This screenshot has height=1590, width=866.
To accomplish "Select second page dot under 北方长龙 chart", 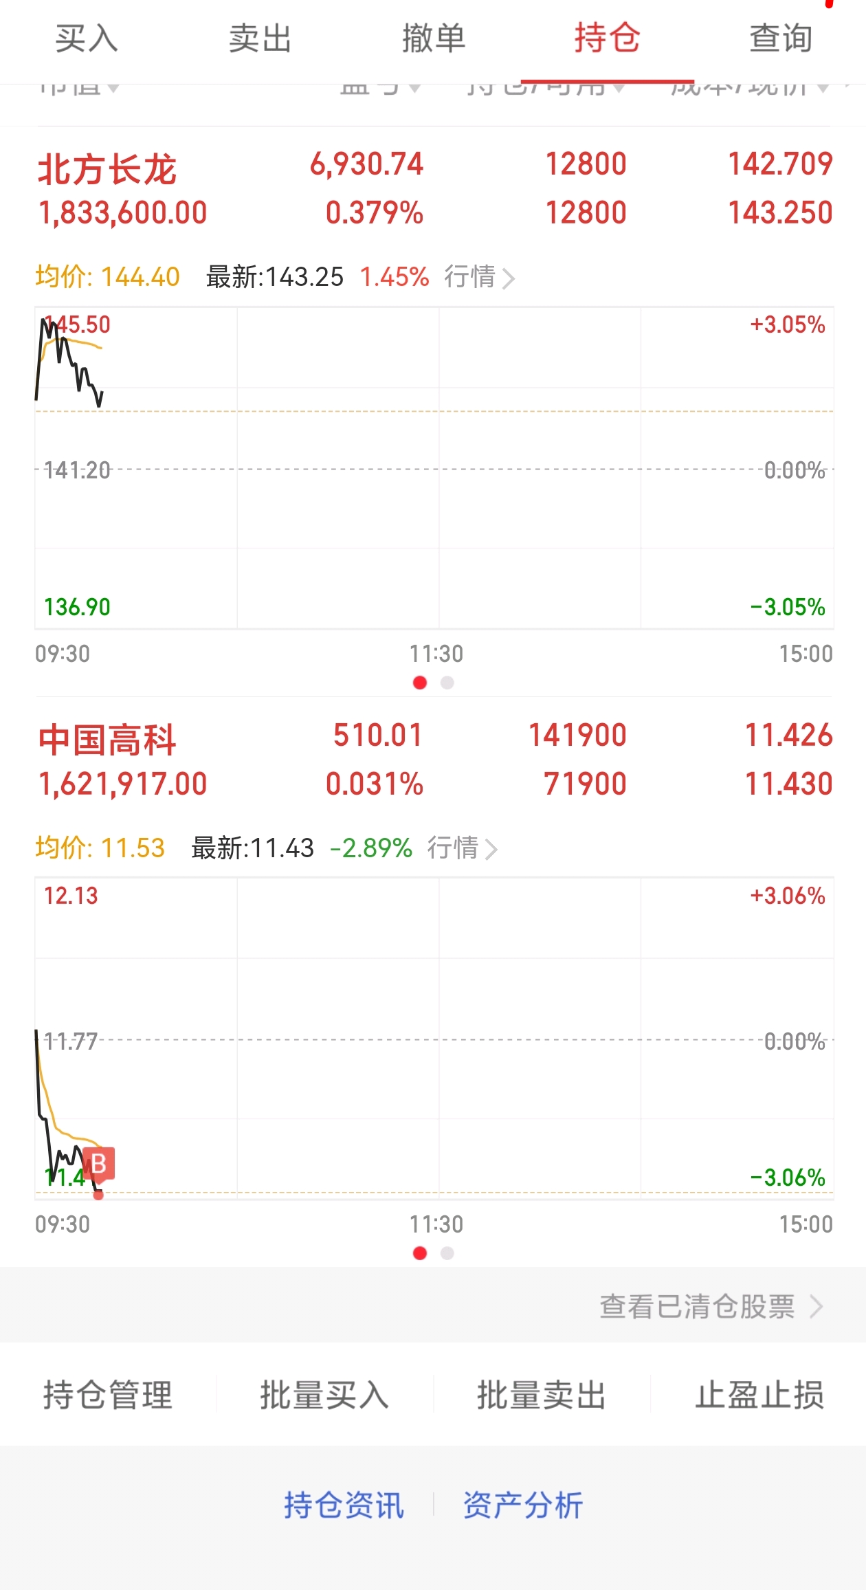I will (x=447, y=683).
